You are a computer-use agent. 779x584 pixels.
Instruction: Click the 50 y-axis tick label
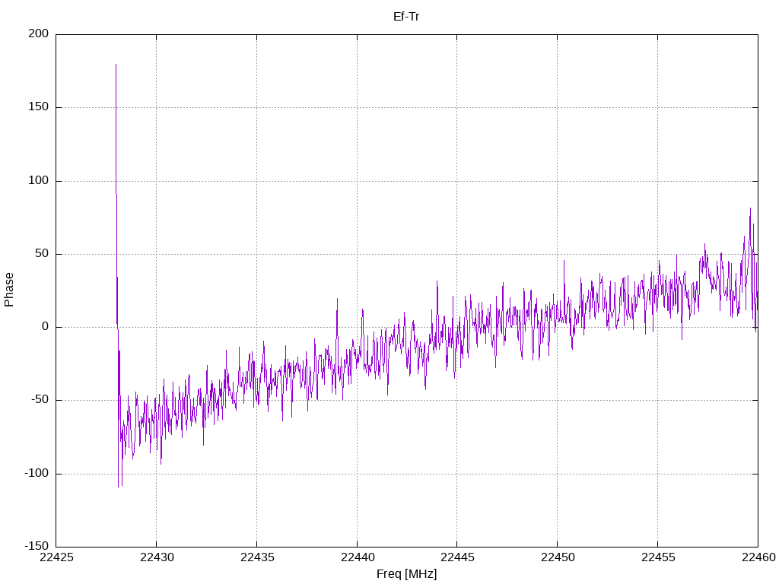point(42,253)
